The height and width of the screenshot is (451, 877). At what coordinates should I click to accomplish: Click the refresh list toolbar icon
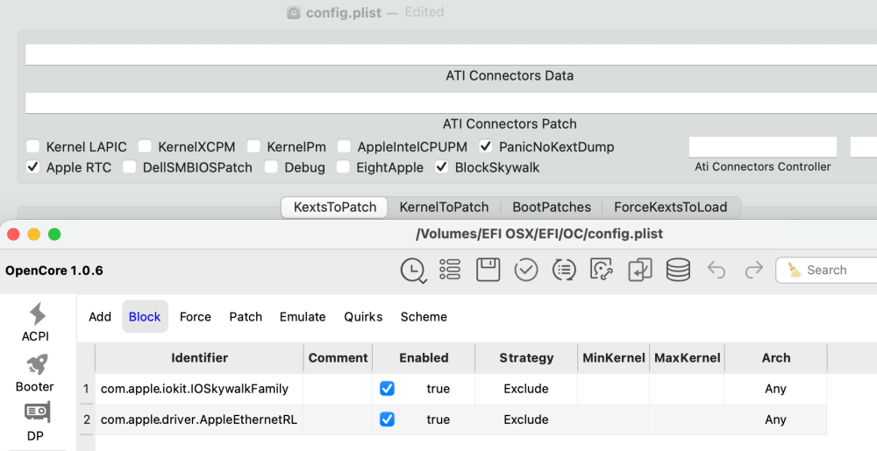[564, 270]
